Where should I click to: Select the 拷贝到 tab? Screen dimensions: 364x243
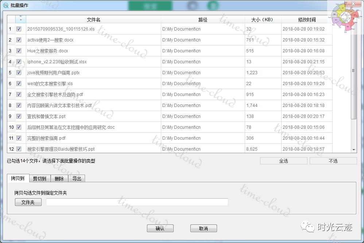click(18, 179)
